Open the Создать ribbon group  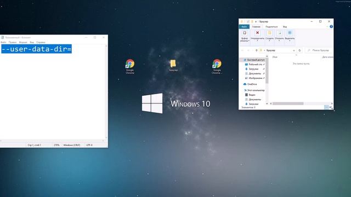pyautogui.click(x=269, y=36)
